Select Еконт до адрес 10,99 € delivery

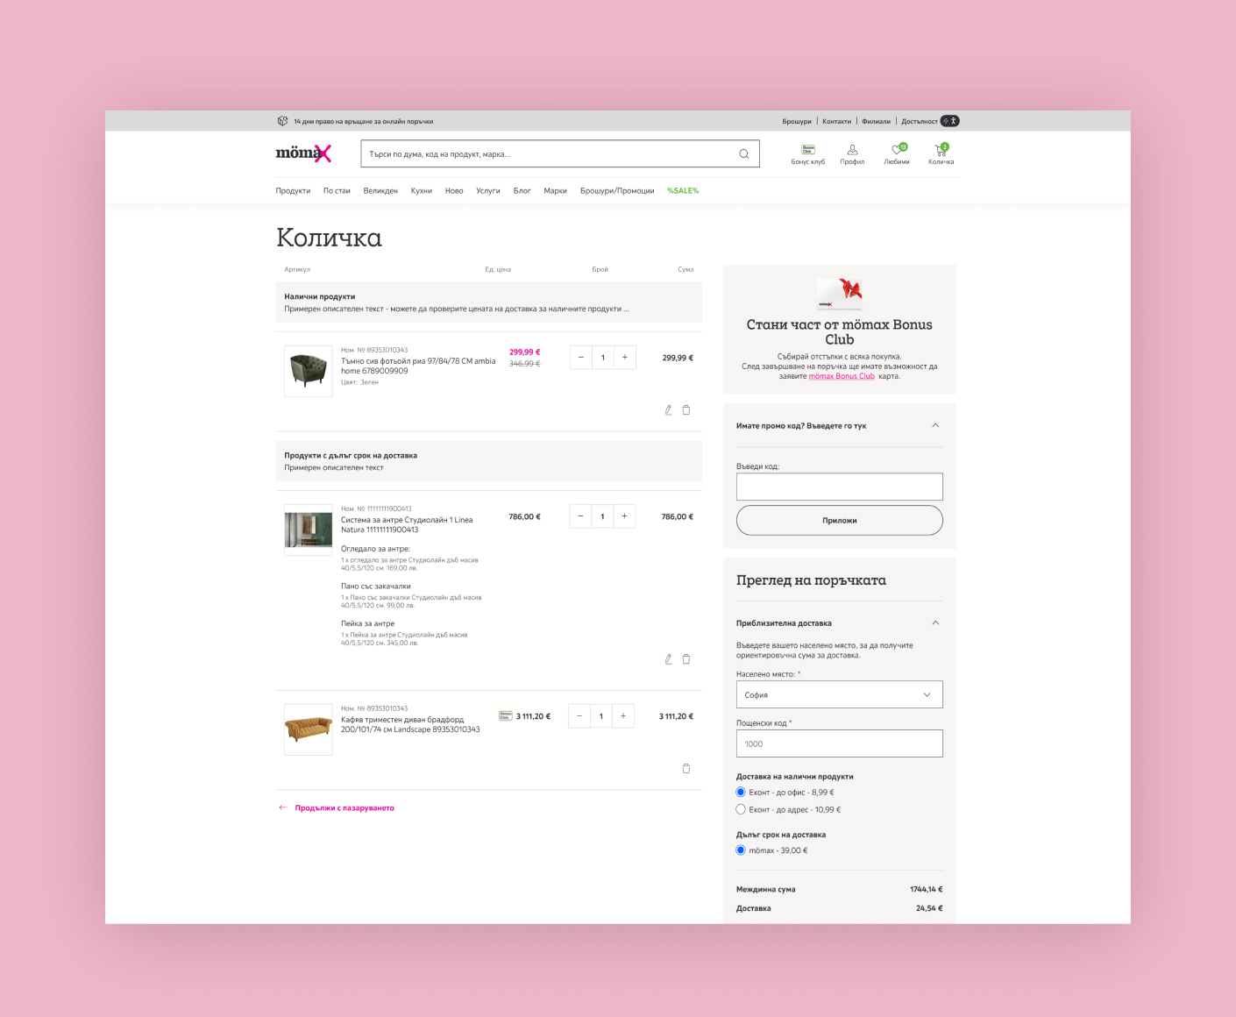741,809
